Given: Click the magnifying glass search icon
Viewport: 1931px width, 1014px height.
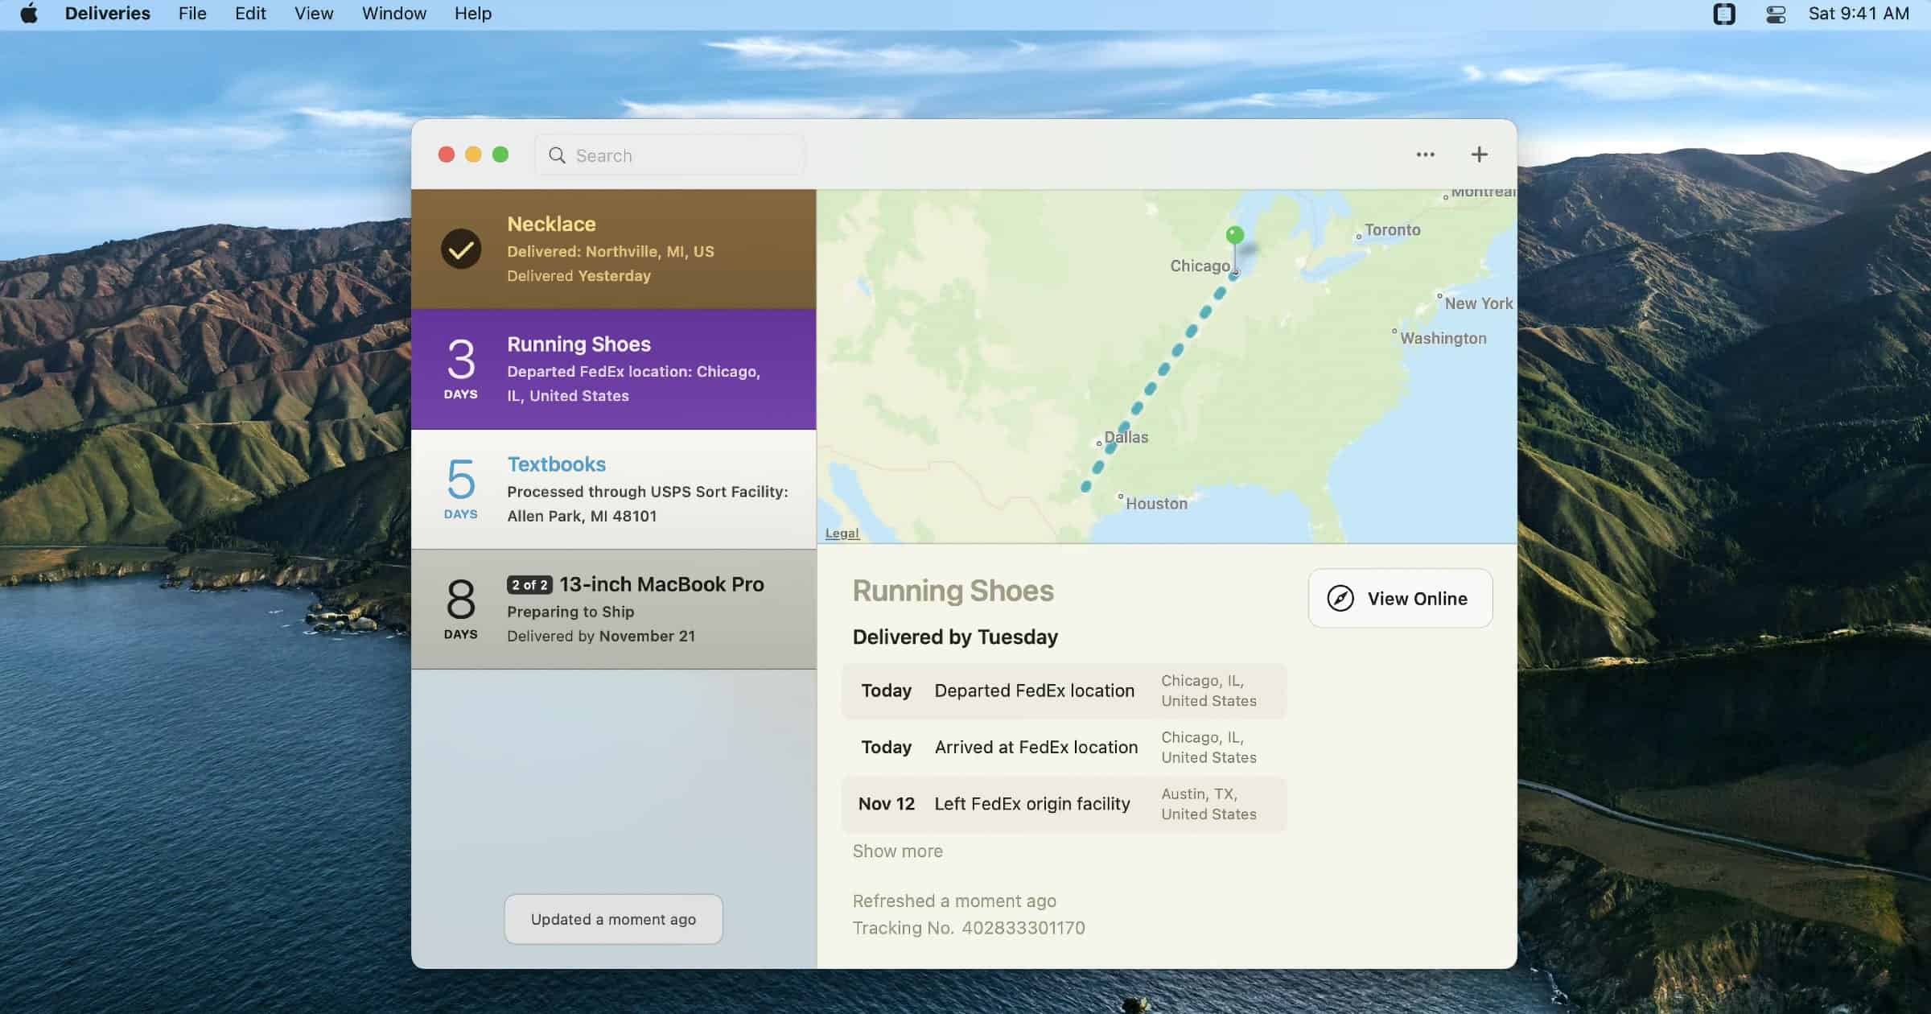Looking at the screenshot, I should (x=557, y=155).
